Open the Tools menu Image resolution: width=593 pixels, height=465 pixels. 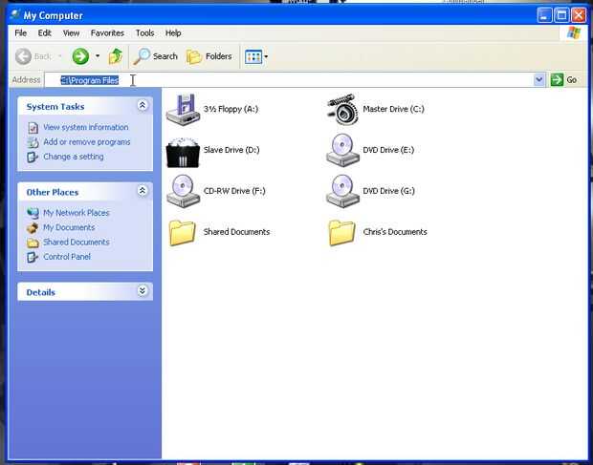pyautogui.click(x=144, y=33)
